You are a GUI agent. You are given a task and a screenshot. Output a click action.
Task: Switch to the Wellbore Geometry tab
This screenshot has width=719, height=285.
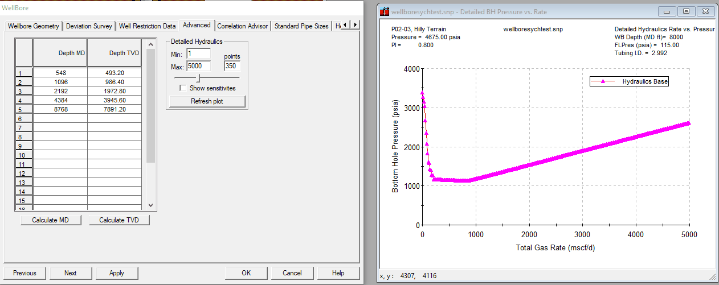(33, 26)
